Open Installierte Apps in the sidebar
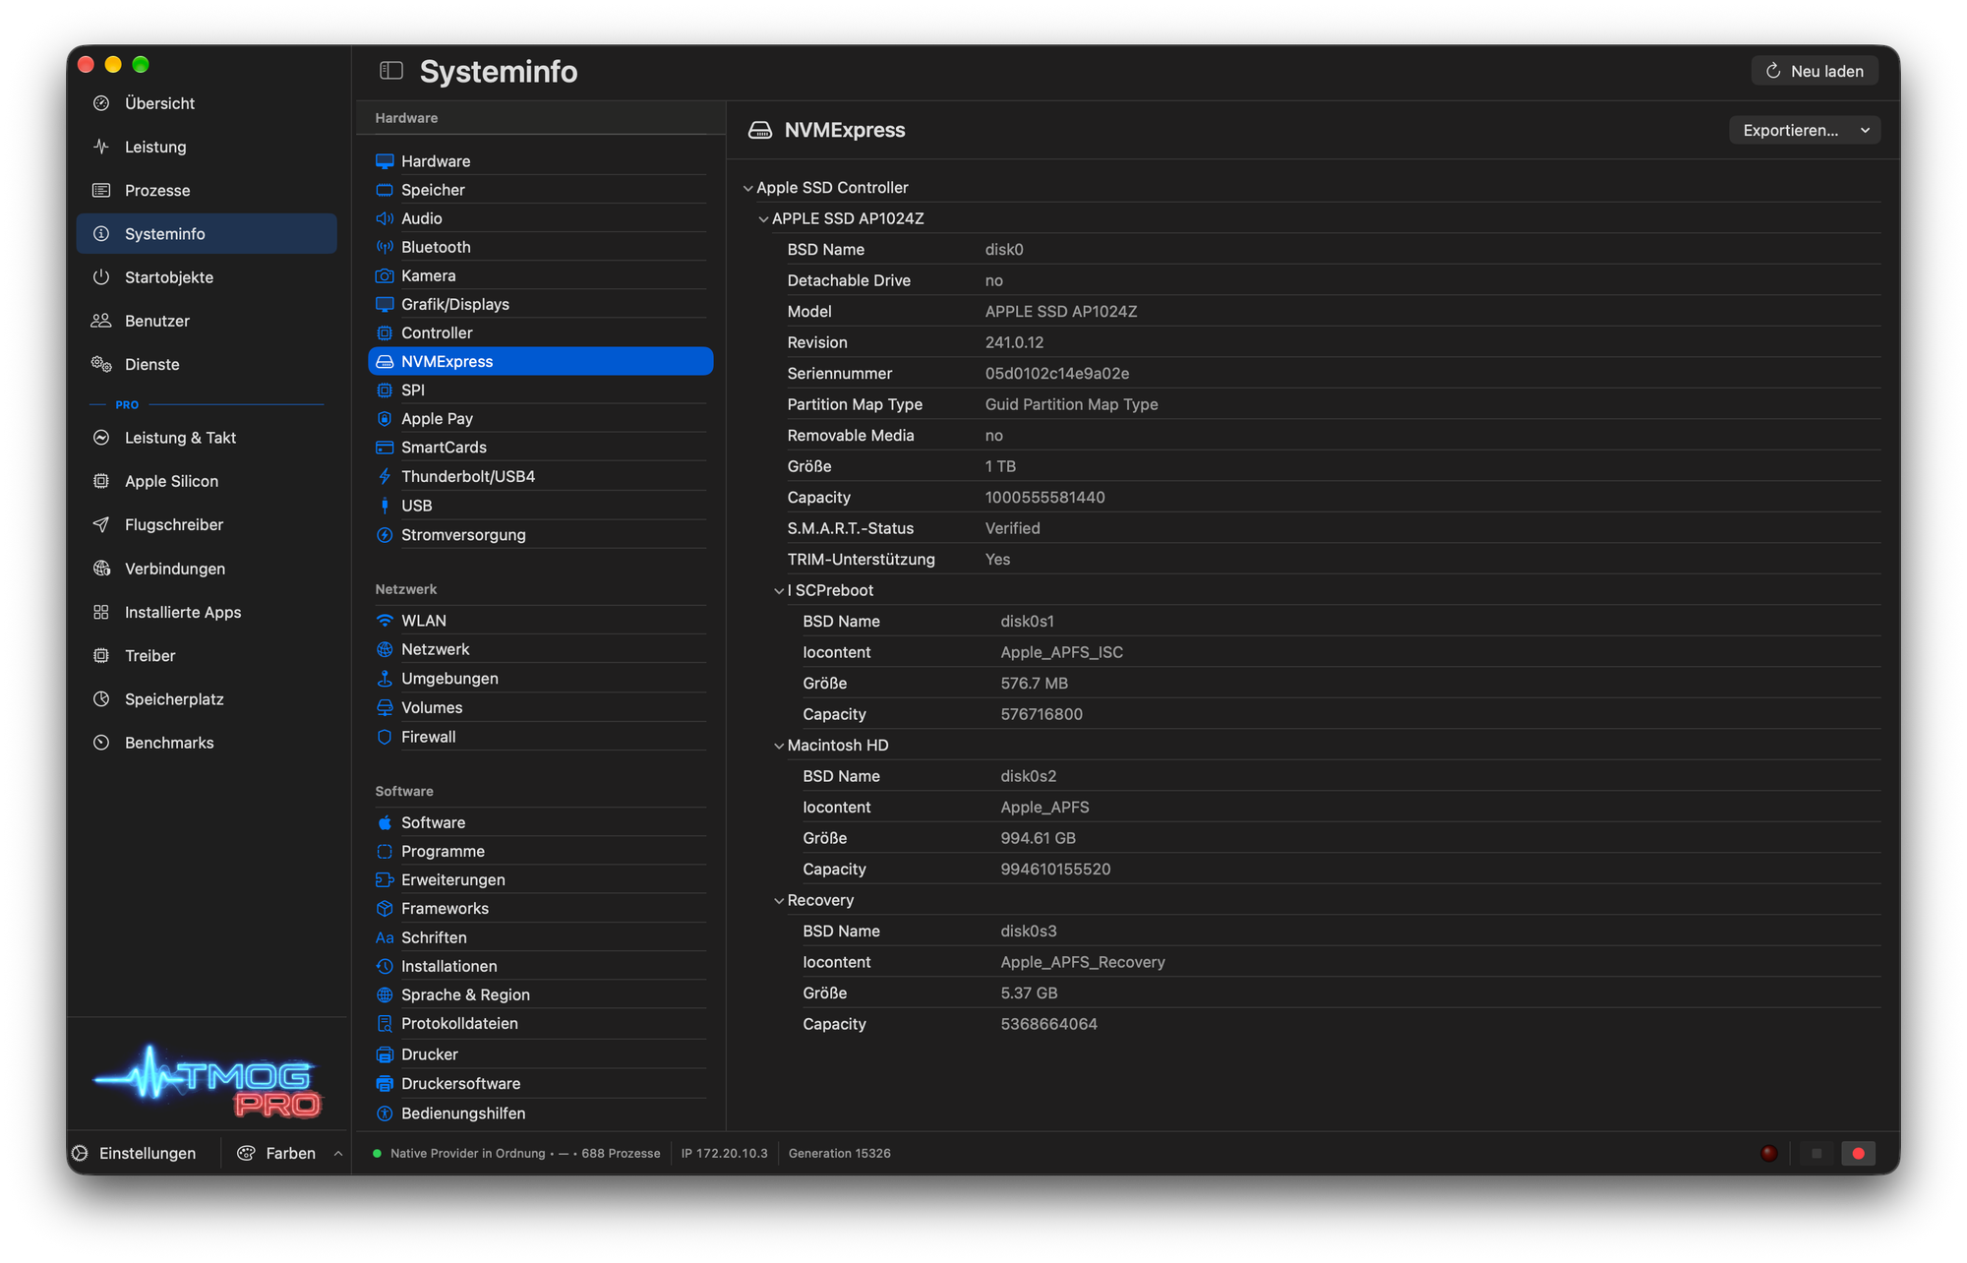 (207, 612)
